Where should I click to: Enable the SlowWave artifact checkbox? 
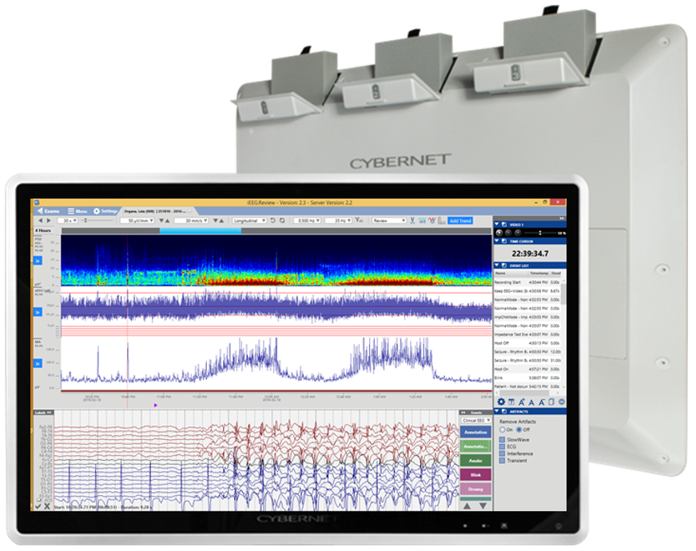point(502,440)
